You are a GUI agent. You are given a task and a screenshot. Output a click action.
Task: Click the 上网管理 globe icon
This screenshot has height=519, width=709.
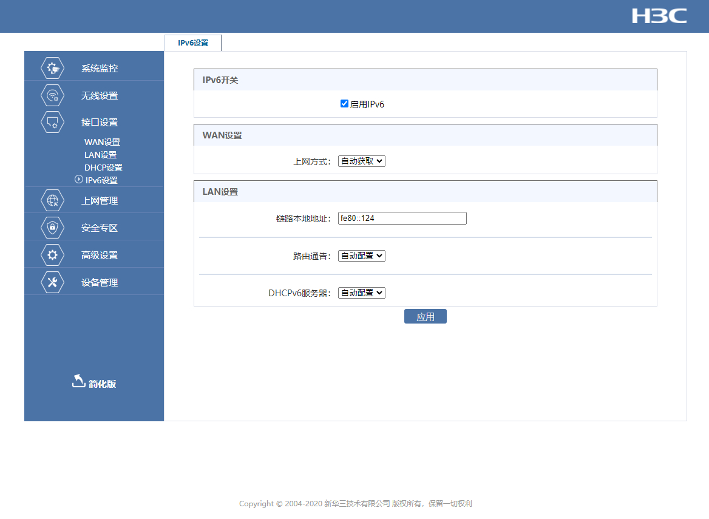pyautogui.click(x=52, y=200)
